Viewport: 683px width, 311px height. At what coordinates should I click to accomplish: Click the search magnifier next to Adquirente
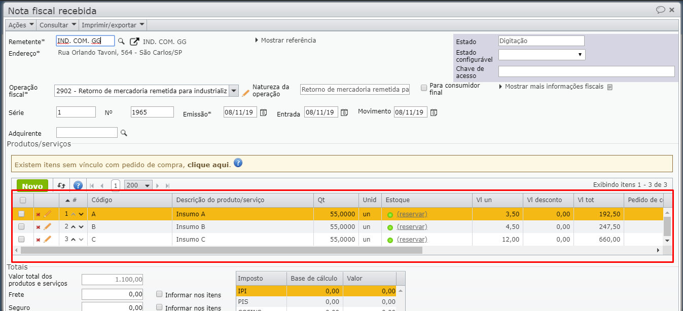point(123,133)
